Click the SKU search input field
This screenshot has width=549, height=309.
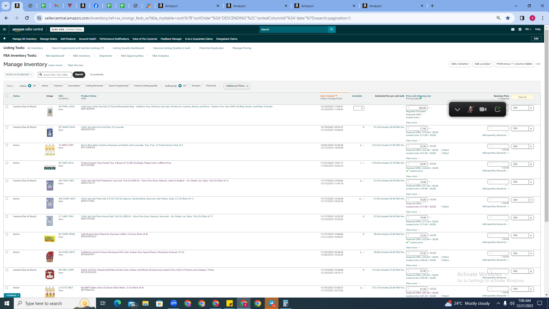pyautogui.click(x=55, y=75)
